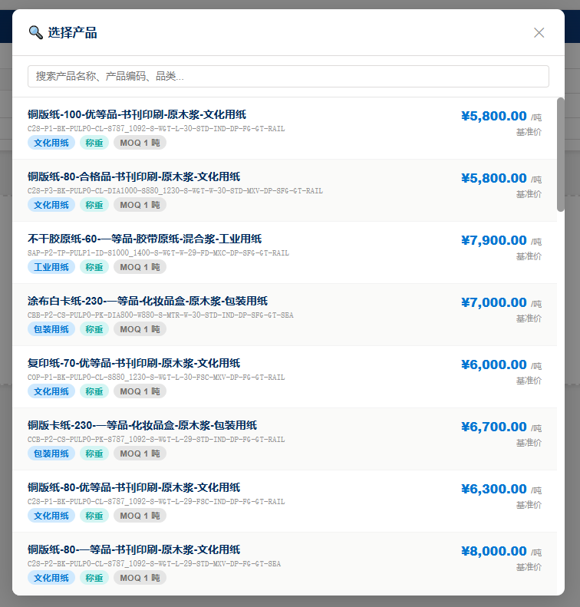Select product 铜版纸-100-优等品-书刊印刷
The image size is (580, 607).
(133, 114)
